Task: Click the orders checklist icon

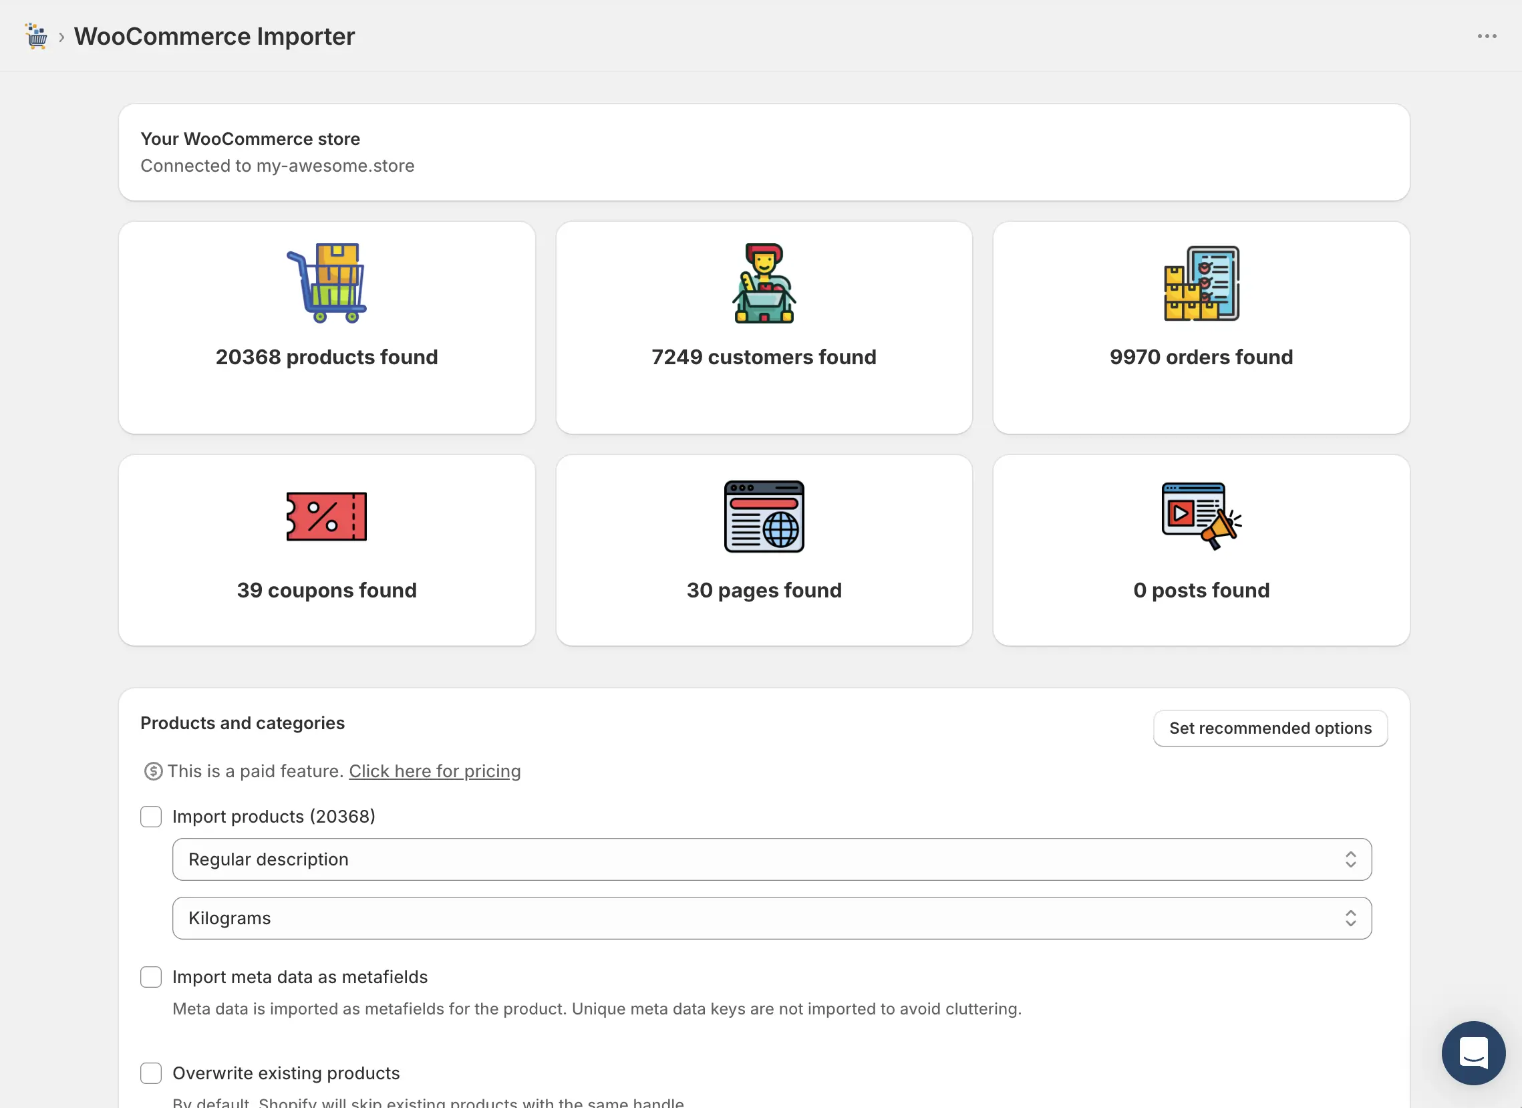Action: 1201,283
